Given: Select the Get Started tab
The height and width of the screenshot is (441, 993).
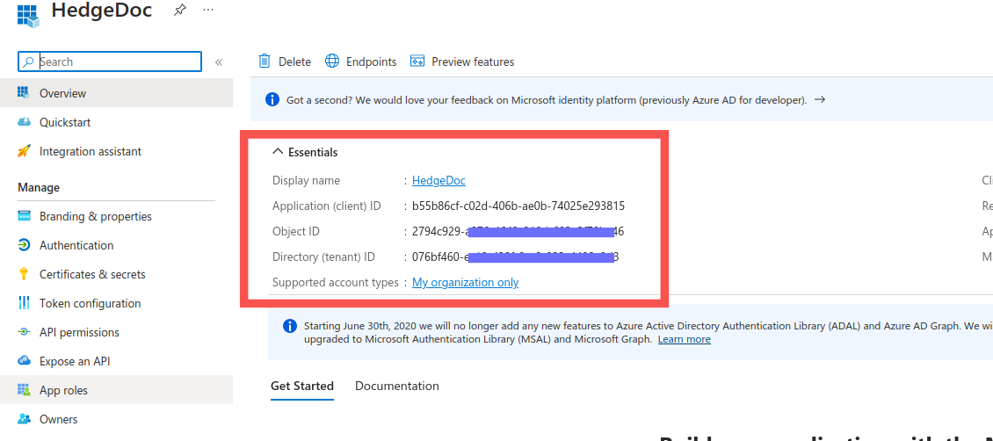Looking at the screenshot, I should (x=301, y=386).
